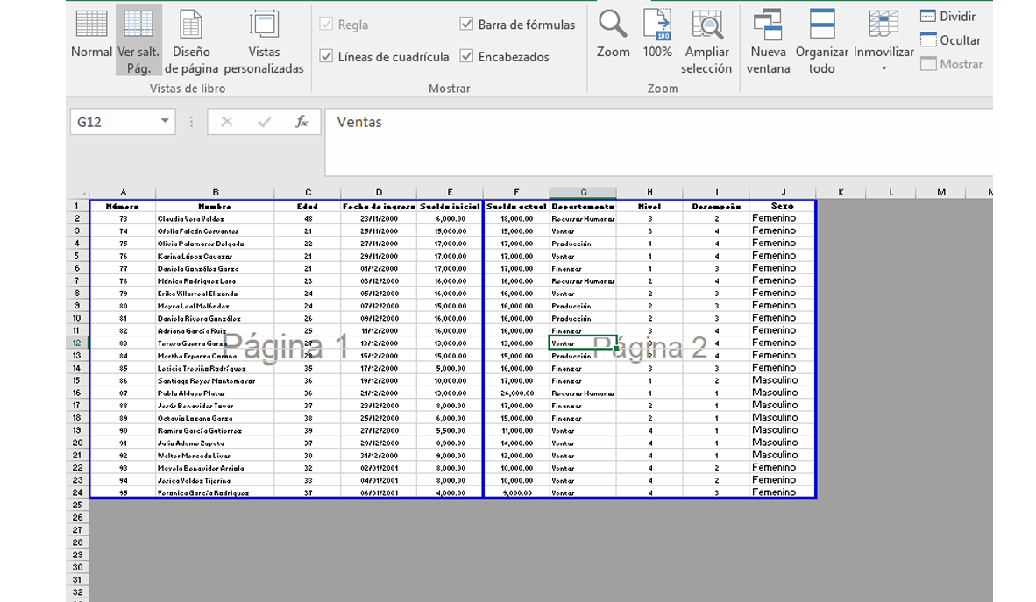Open the Zoom dialog
The height and width of the screenshot is (602, 1036).
[x=613, y=34]
